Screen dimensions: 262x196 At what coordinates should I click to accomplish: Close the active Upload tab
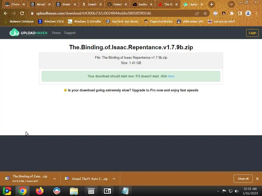(x=202, y=5)
